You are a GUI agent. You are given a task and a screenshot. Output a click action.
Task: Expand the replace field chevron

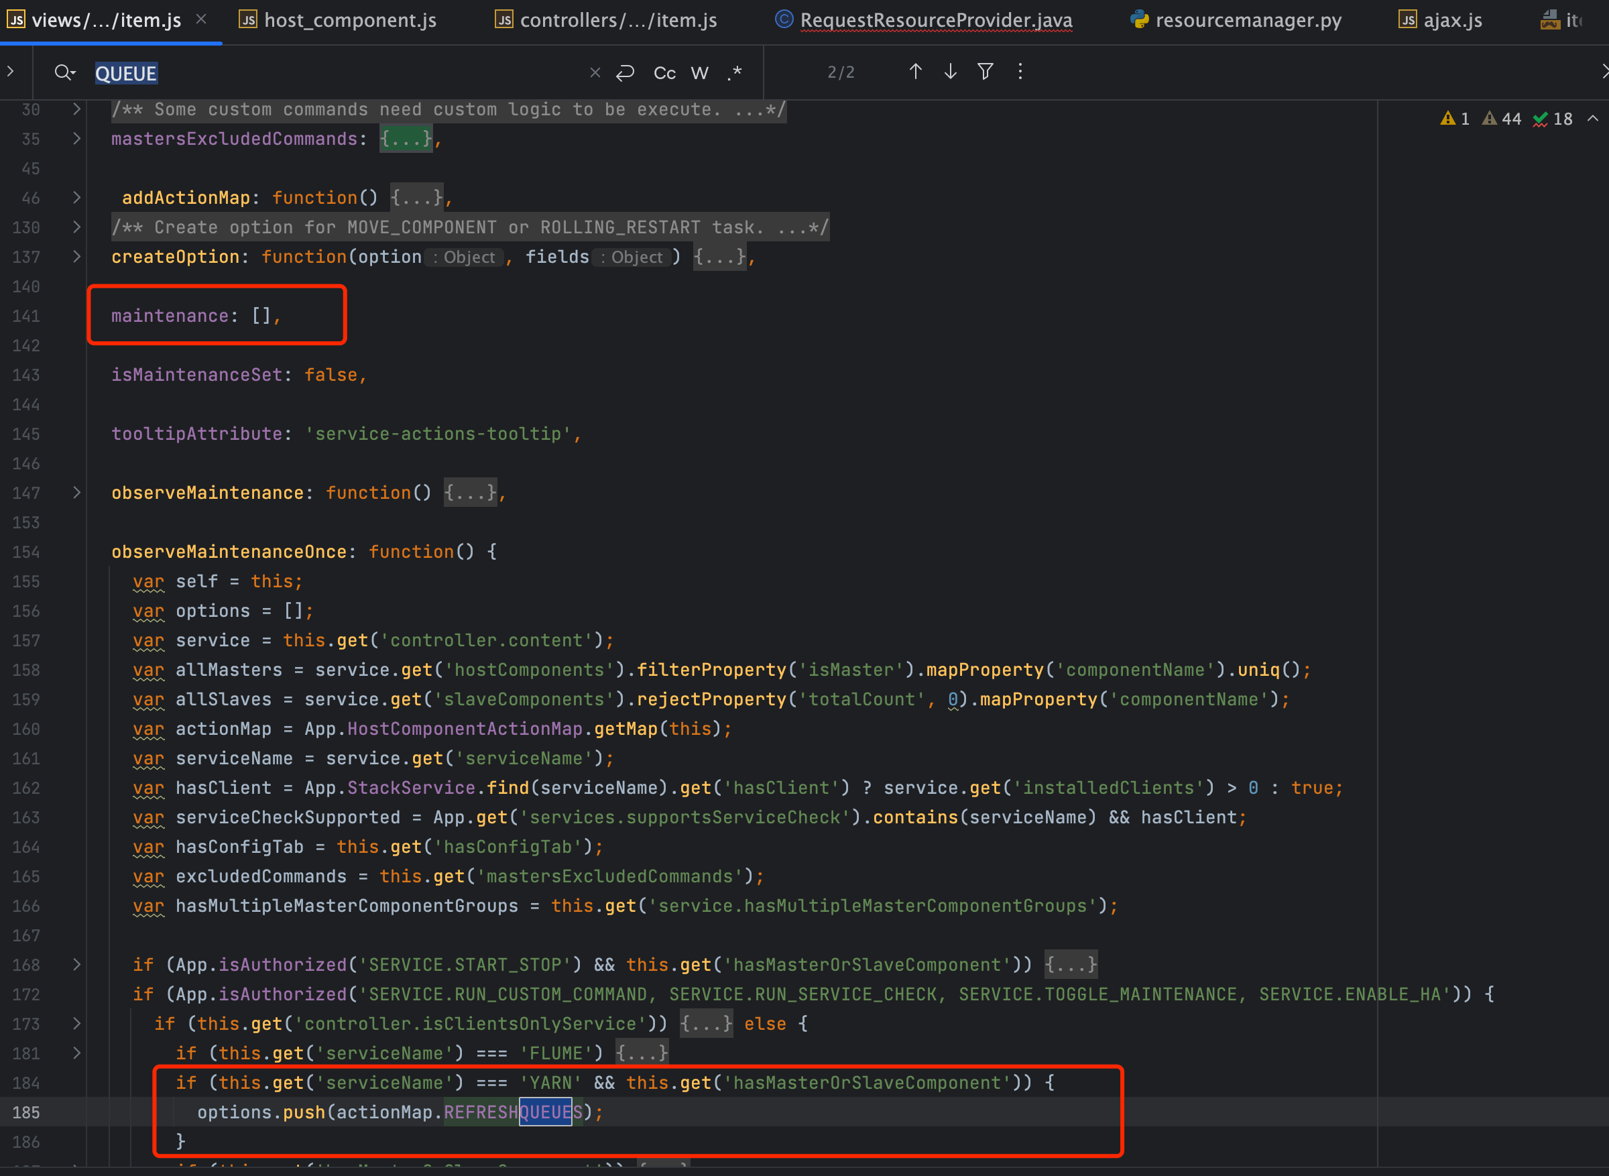pyautogui.click(x=10, y=71)
